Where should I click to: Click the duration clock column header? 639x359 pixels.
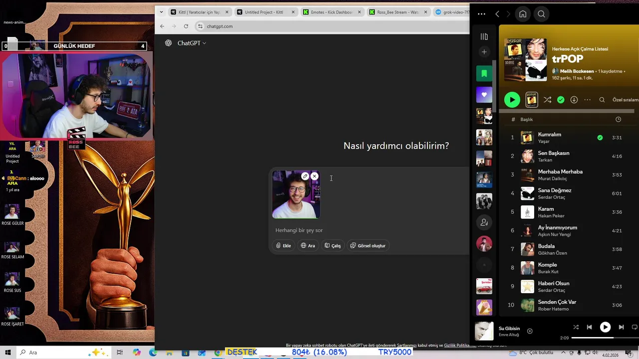(x=618, y=119)
